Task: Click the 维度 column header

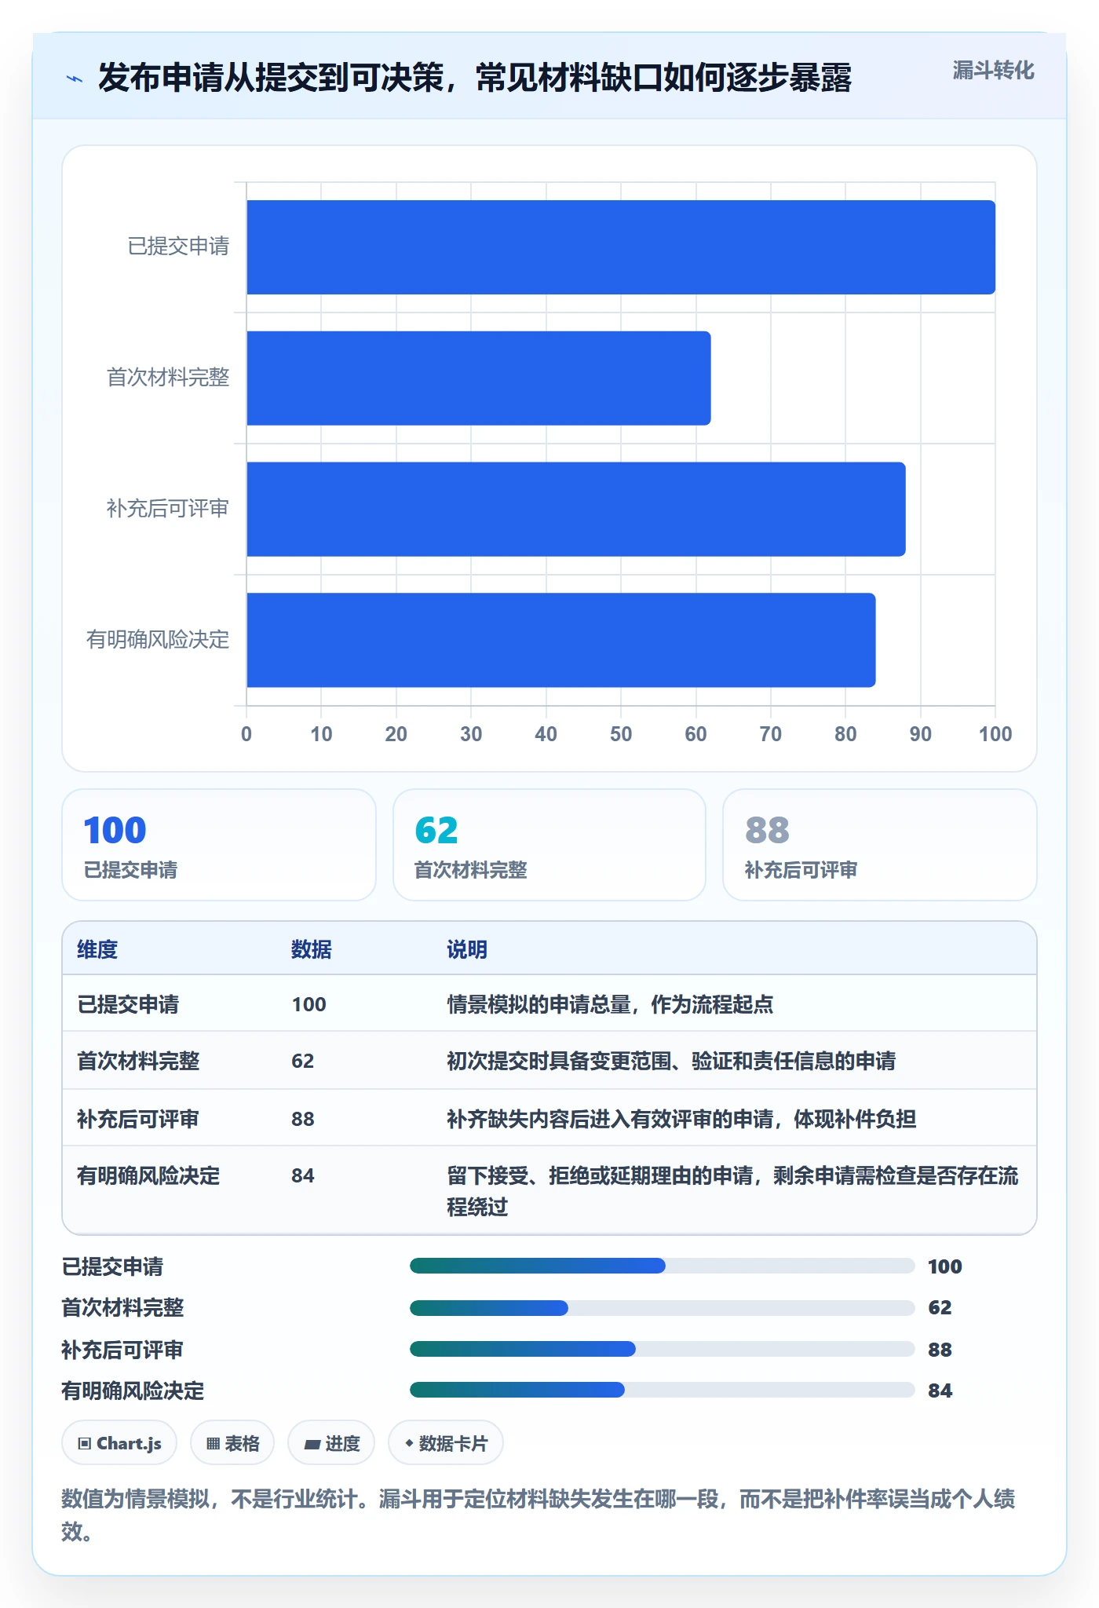Action: click(x=97, y=949)
